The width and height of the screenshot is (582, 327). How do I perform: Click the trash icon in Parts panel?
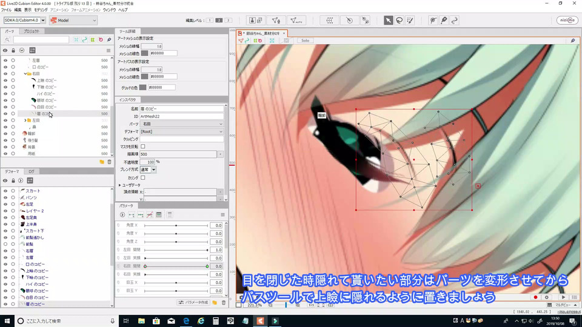point(109,162)
